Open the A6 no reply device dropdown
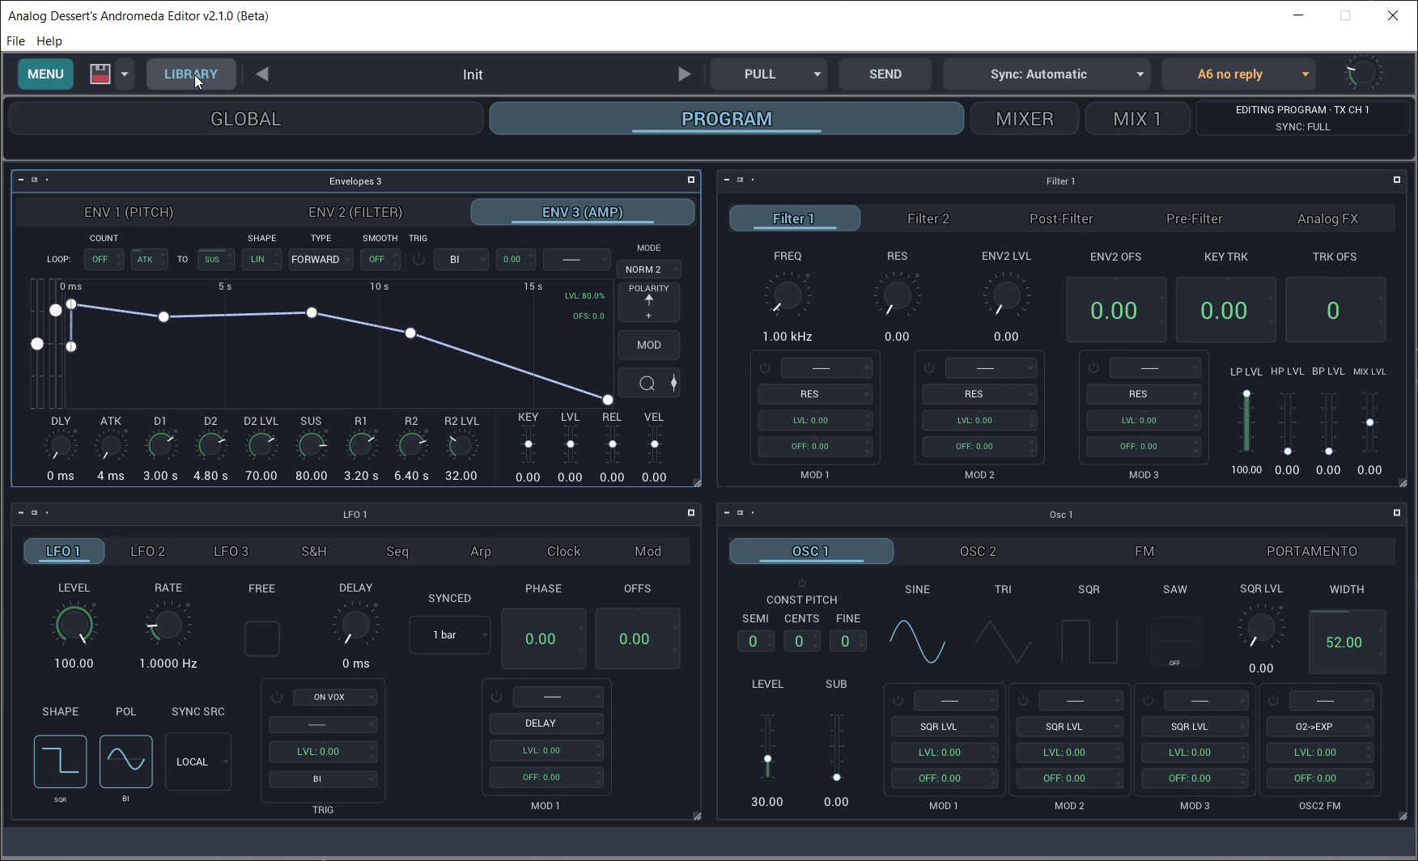 (x=1305, y=74)
